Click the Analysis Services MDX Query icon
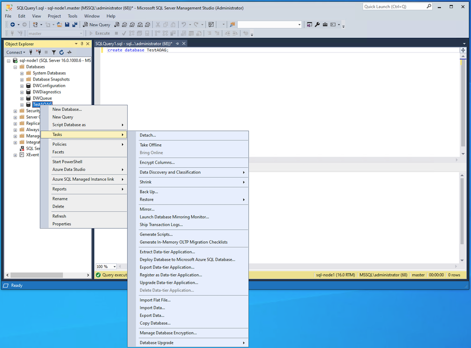The height and width of the screenshot is (348, 471). (124, 24)
